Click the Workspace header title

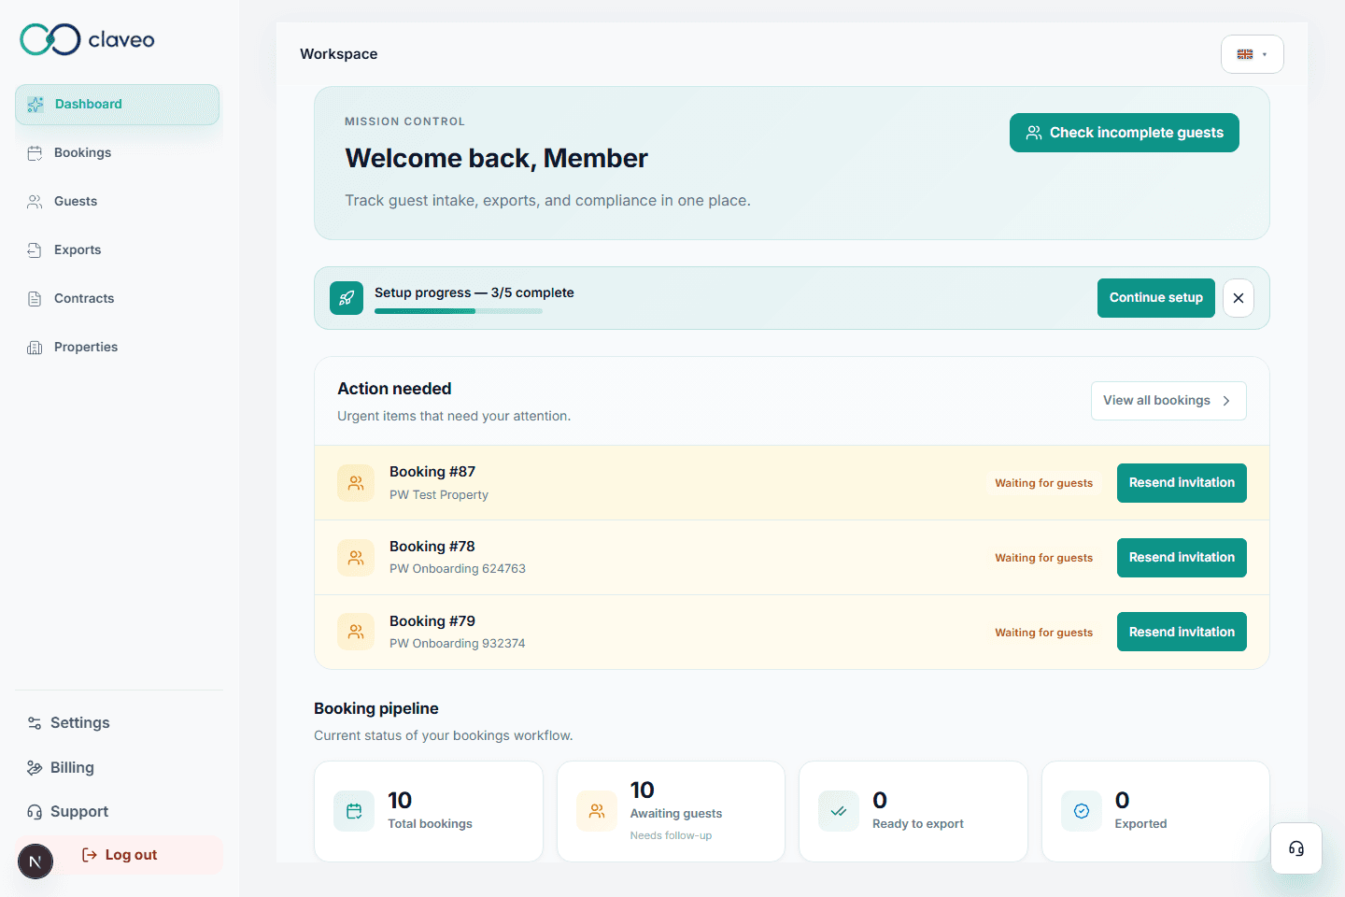[x=339, y=54]
